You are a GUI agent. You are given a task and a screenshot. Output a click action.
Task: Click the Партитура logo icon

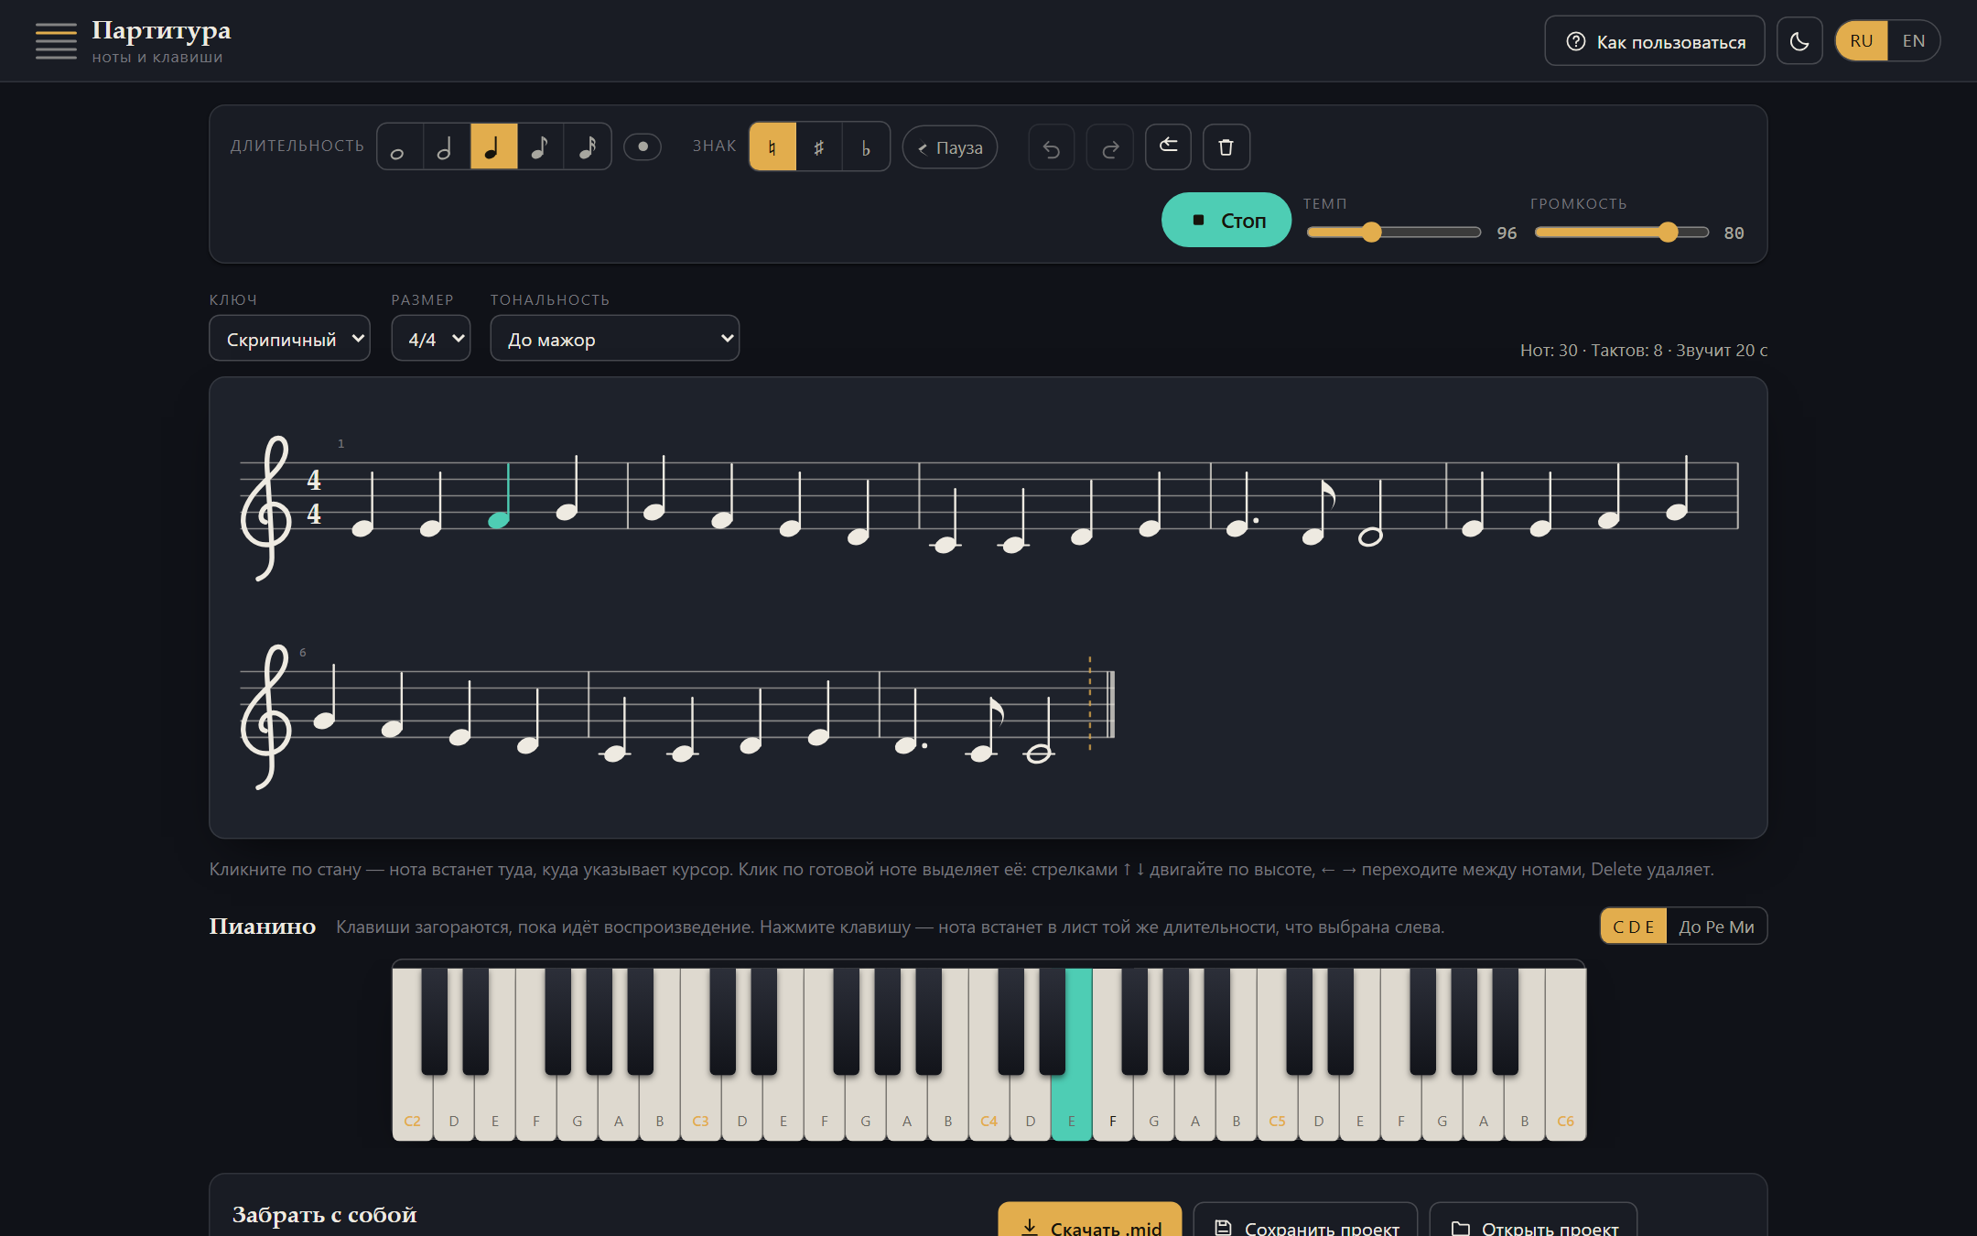(x=56, y=41)
